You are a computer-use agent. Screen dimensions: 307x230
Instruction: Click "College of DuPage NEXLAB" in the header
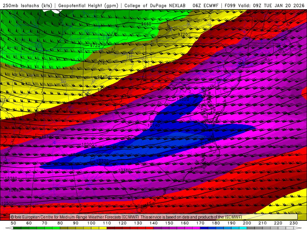click(155, 6)
